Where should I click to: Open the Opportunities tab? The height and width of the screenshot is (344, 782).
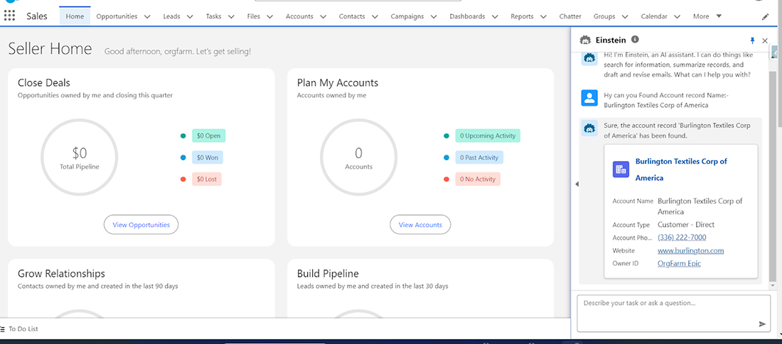[x=117, y=16]
